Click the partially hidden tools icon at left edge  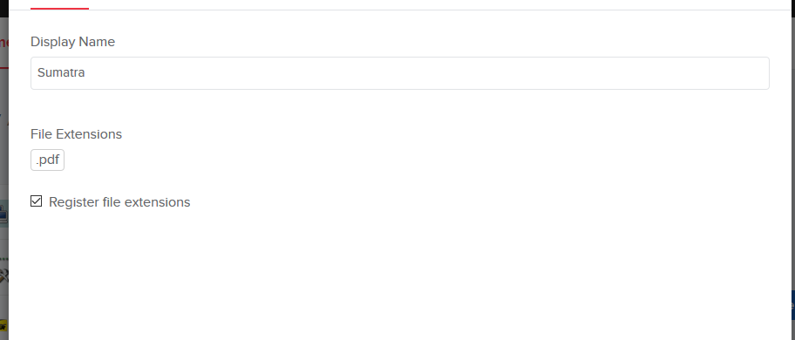tap(4, 276)
